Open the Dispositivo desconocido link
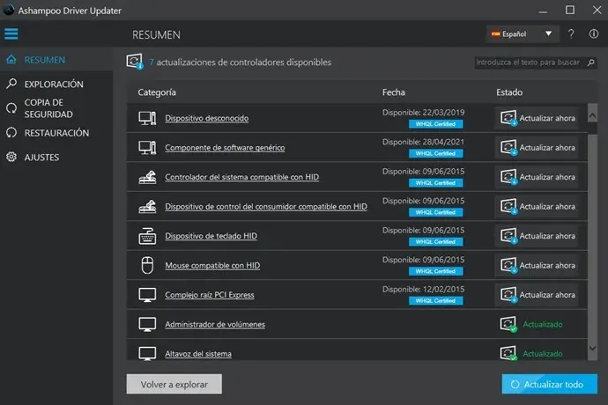 pos(207,118)
